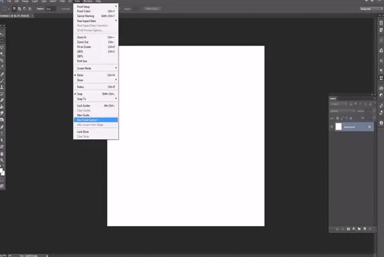Screen dimensions: 384x257
Task: Select the Dodge tool
Action: point(2,120)
